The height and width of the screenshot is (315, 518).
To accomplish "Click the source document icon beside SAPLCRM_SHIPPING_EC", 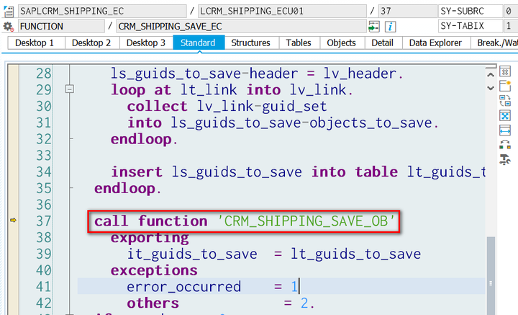I will pyautogui.click(x=9, y=12).
